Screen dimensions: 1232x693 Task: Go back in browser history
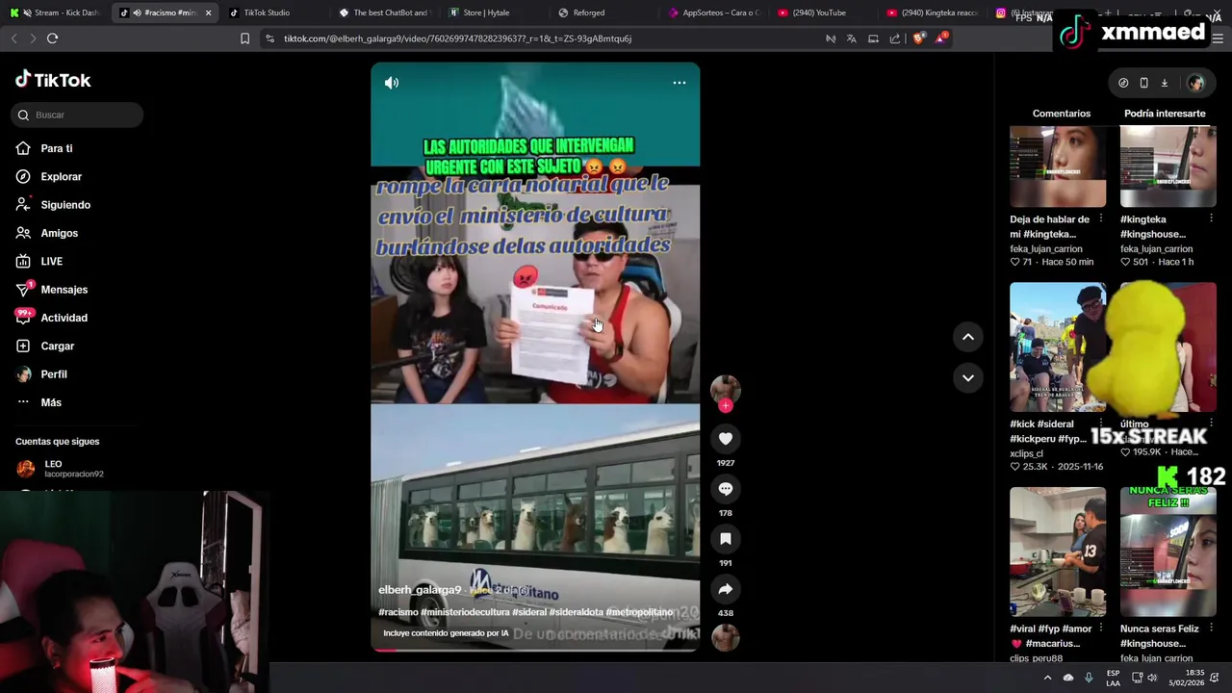13,38
